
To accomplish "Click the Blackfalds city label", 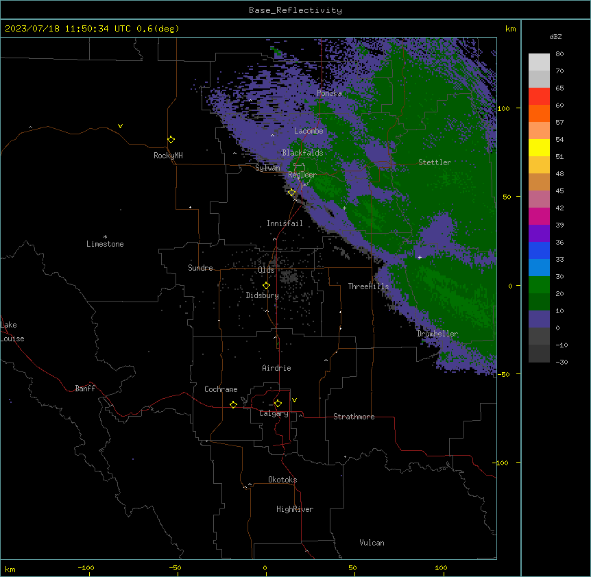I will (302, 153).
